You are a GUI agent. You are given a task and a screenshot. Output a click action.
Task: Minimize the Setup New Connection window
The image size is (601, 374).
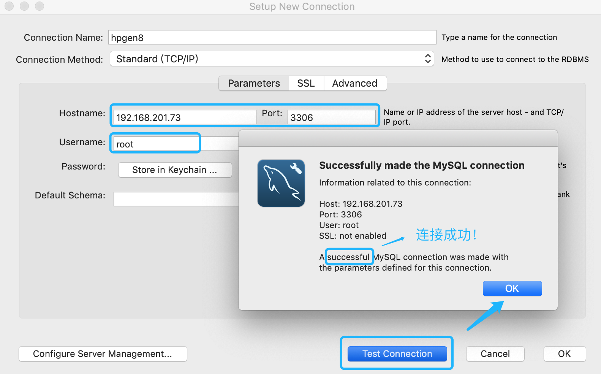(24, 6)
